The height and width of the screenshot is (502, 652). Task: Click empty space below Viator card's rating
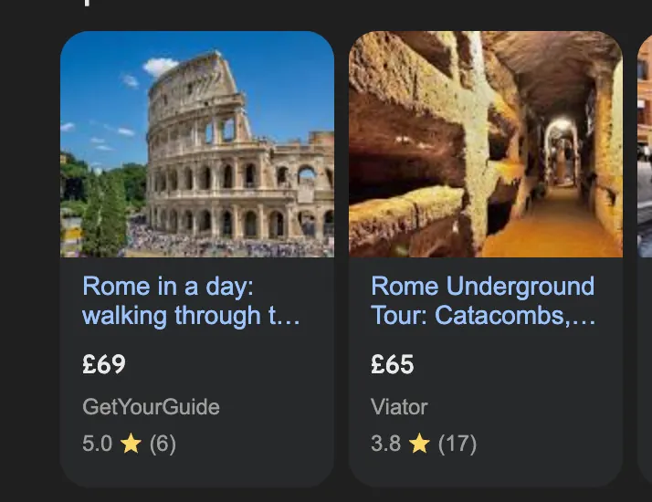point(486,471)
